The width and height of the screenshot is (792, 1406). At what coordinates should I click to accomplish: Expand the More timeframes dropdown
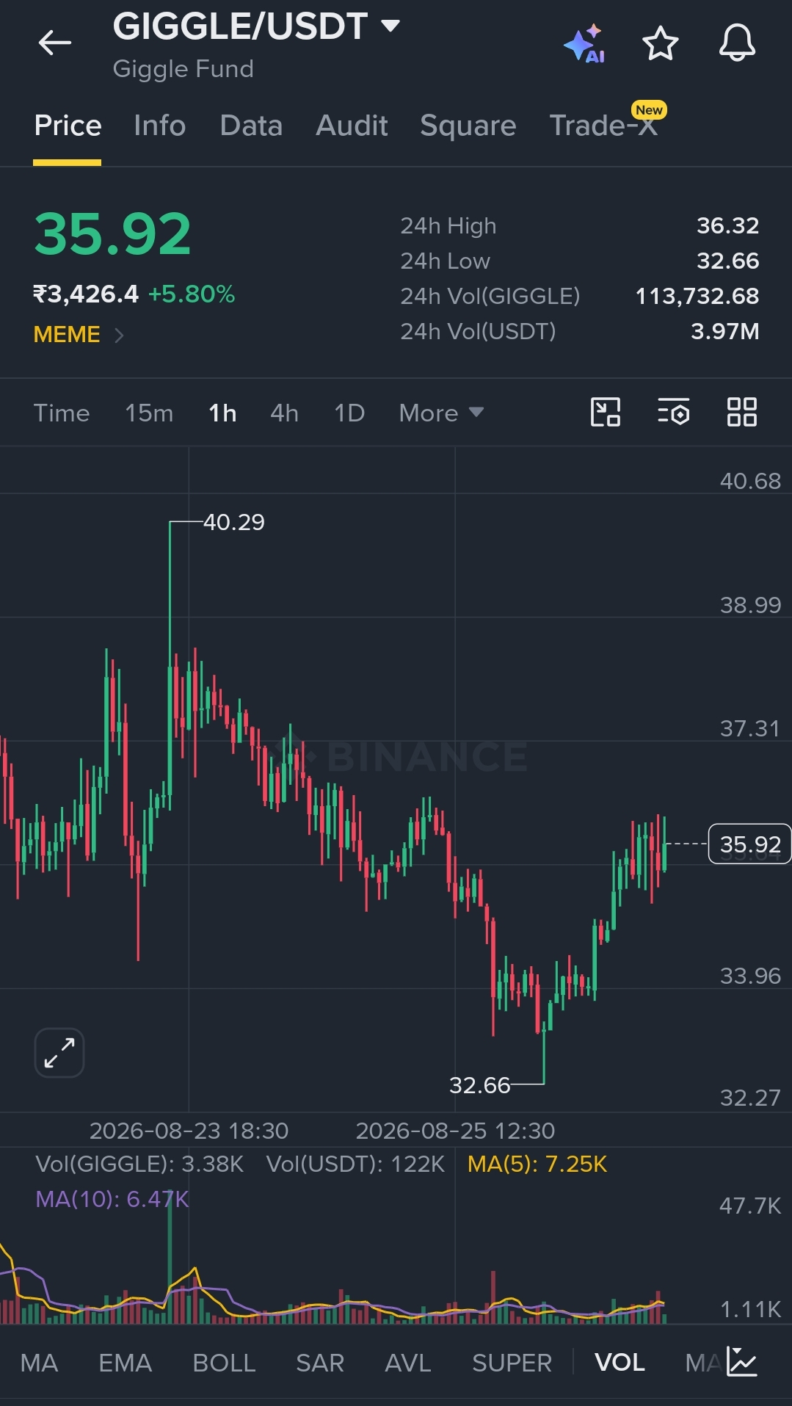(x=441, y=413)
